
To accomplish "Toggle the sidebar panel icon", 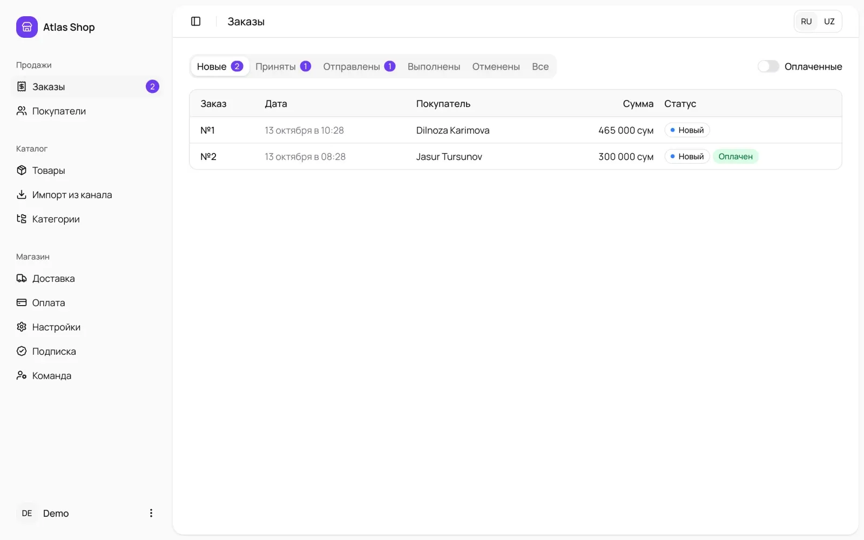I will click(x=196, y=22).
